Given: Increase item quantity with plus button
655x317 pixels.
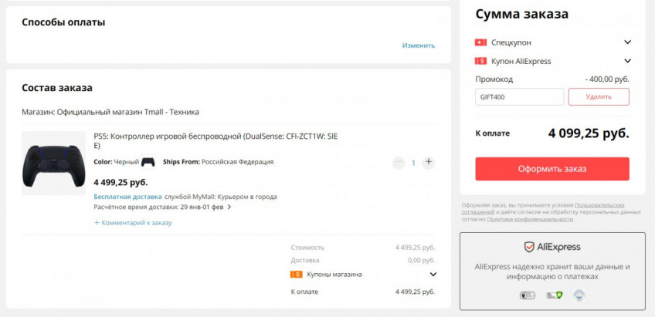Looking at the screenshot, I should click(x=429, y=163).
